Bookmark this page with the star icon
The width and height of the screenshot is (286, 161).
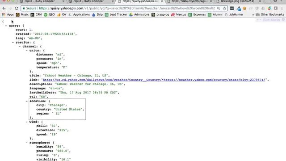224,8
